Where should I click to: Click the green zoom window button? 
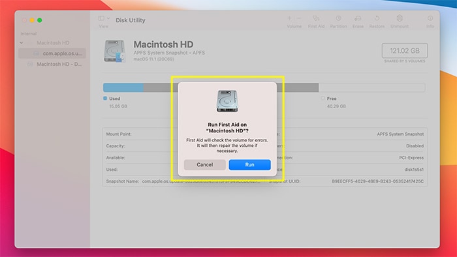pyautogui.click(x=40, y=20)
